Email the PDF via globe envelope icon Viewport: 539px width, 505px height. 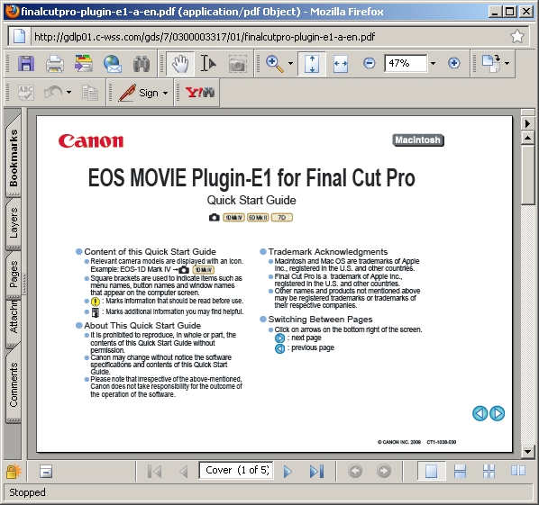tap(113, 64)
